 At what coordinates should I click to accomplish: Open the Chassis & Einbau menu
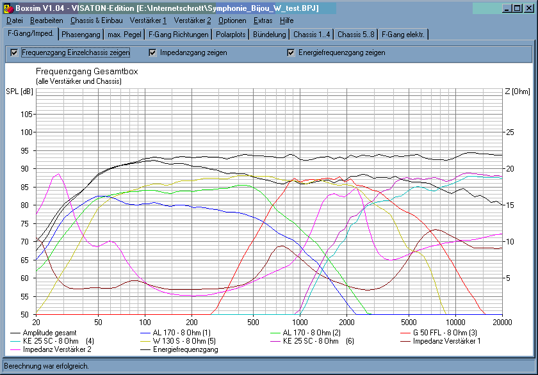(97, 20)
